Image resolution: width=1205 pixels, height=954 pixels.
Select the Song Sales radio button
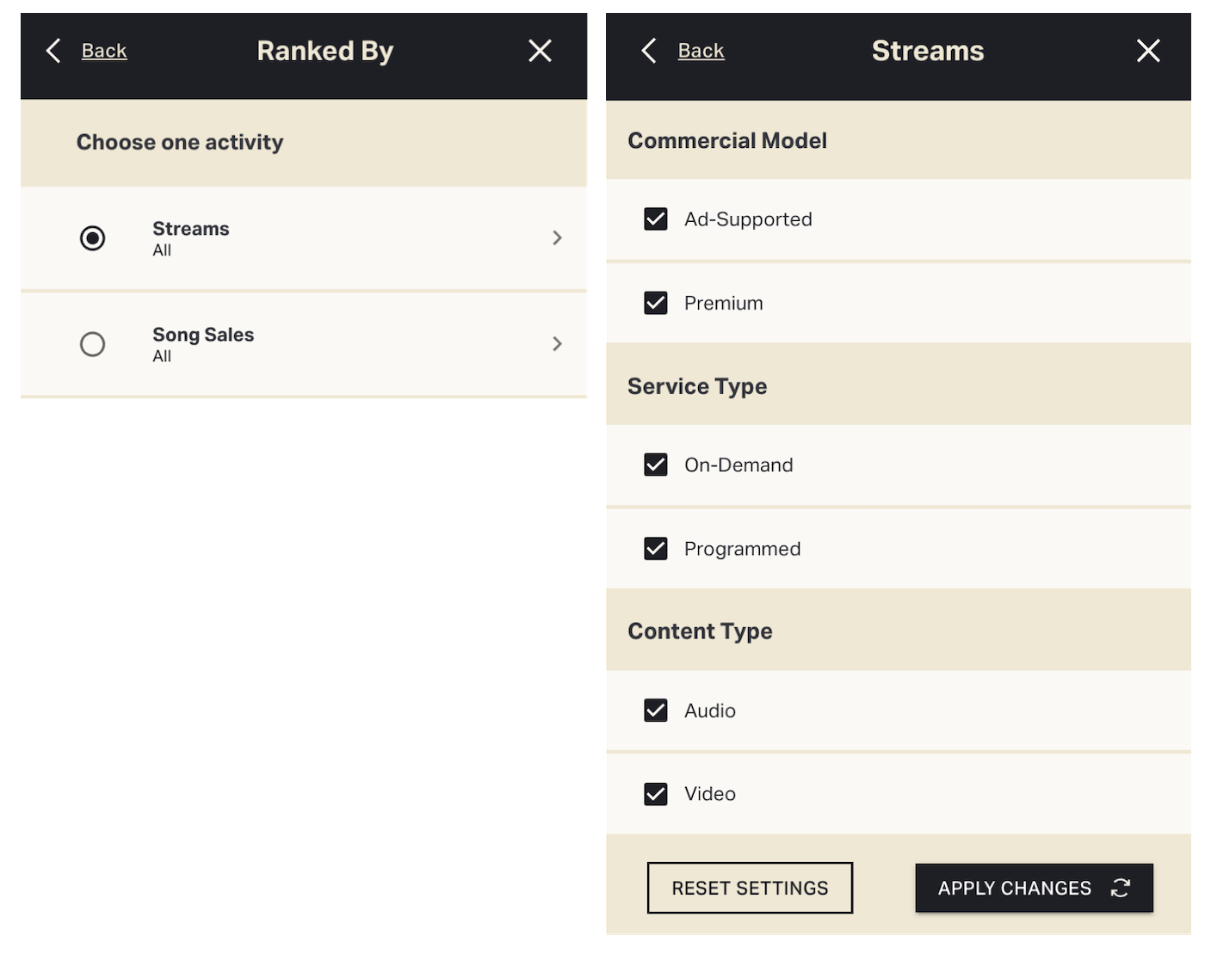(x=92, y=344)
